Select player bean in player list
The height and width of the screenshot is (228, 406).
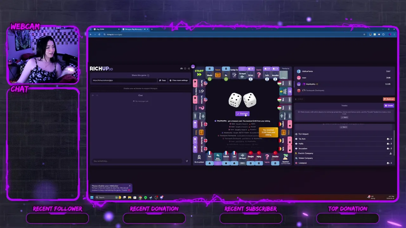coord(344,78)
